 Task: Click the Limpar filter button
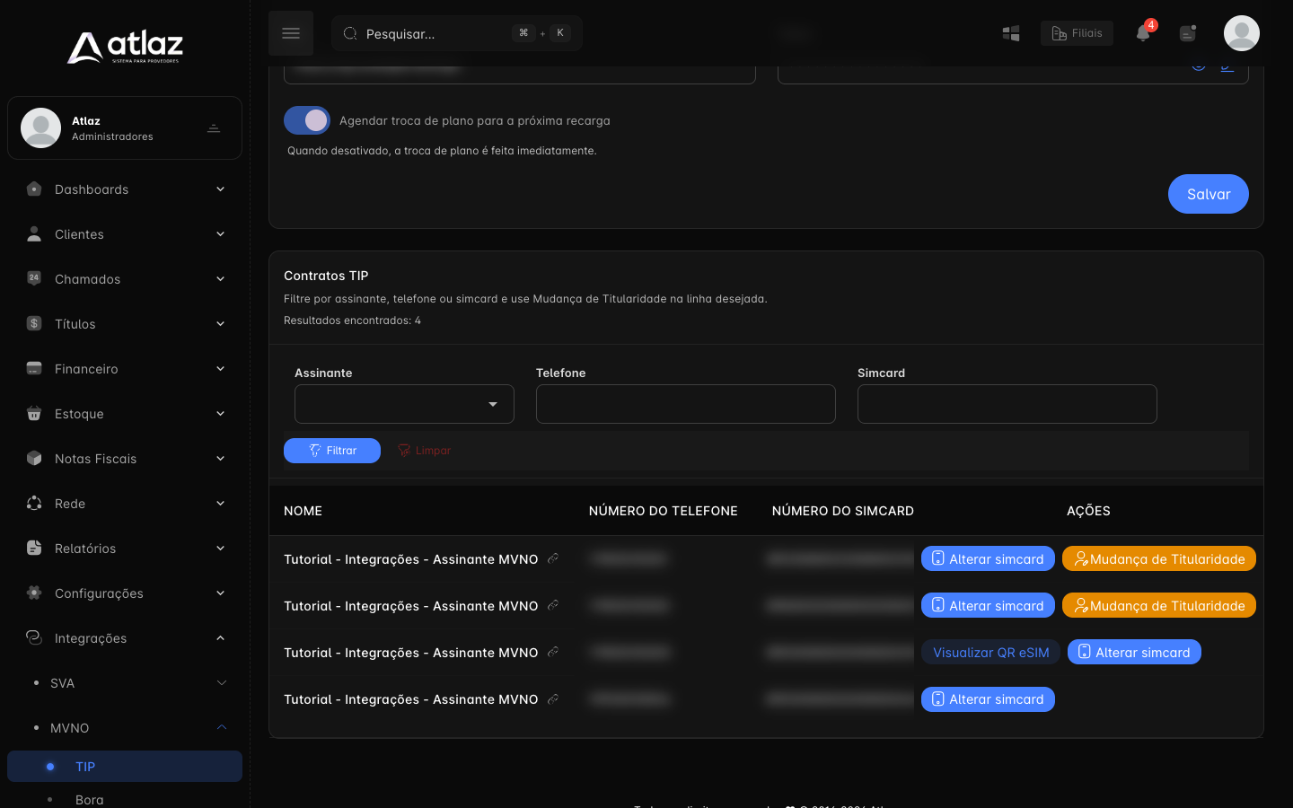[x=425, y=451]
